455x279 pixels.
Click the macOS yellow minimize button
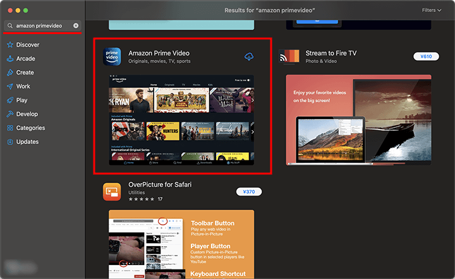coord(18,11)
